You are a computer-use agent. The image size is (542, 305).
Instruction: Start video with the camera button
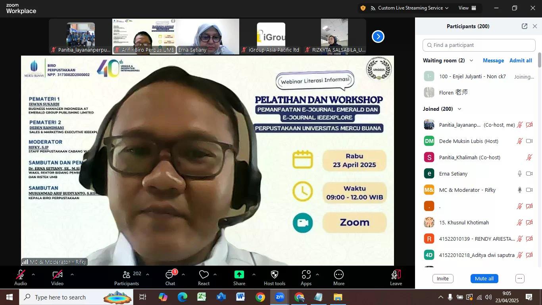point(57,275)
